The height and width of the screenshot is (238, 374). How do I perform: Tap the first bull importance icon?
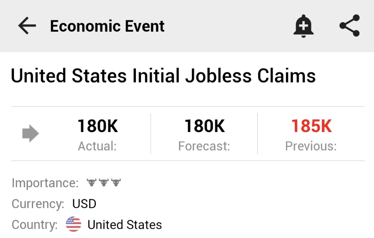(x=91, y=183)
